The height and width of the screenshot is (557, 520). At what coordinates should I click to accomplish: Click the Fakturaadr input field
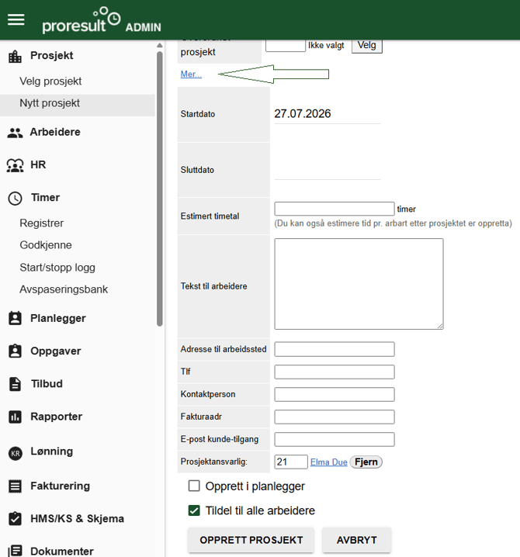point(335,417)
